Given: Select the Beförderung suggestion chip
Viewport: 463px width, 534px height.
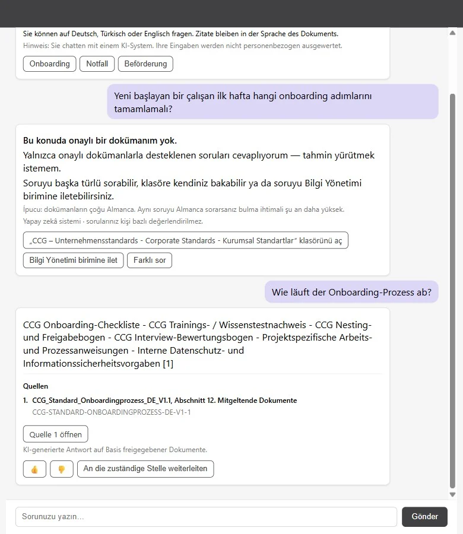Looking at the screenshot, I should click(x=145, y=63).
